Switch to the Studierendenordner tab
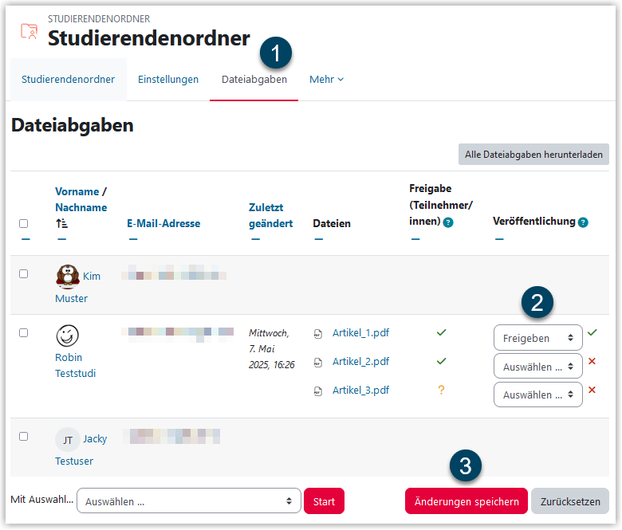This screenshot has width=622, height=530. click(69, 80)
